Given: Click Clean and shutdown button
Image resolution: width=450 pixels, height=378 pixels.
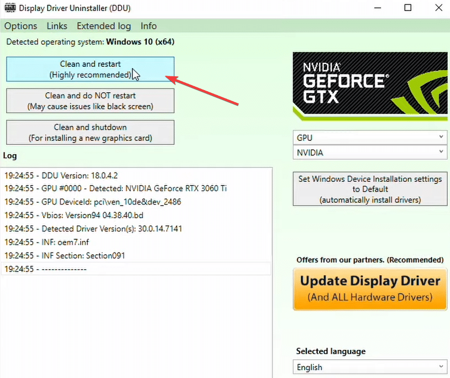Looking at the screenshot, I should tap(90, 132).
